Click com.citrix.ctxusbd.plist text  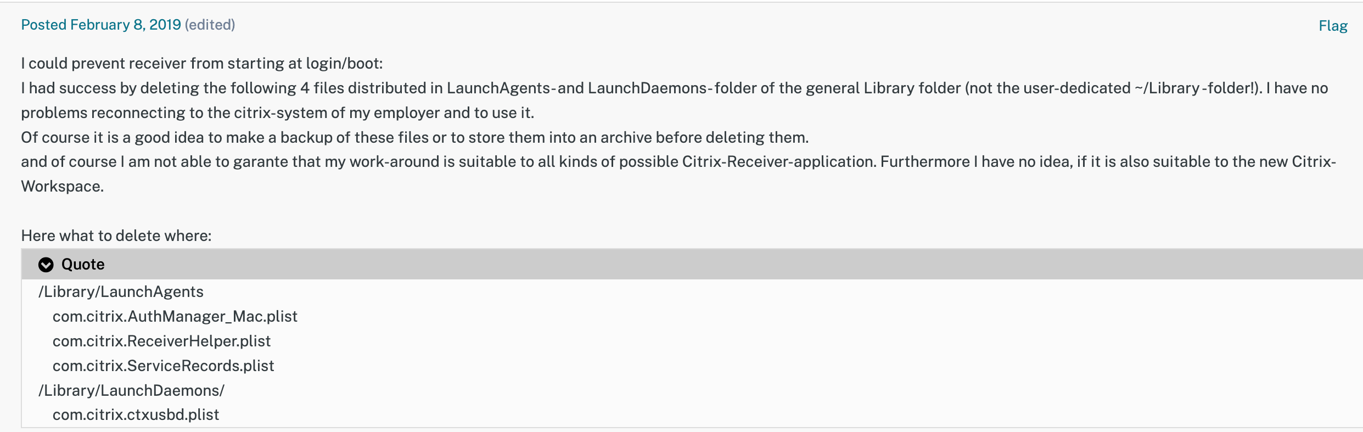136,415
